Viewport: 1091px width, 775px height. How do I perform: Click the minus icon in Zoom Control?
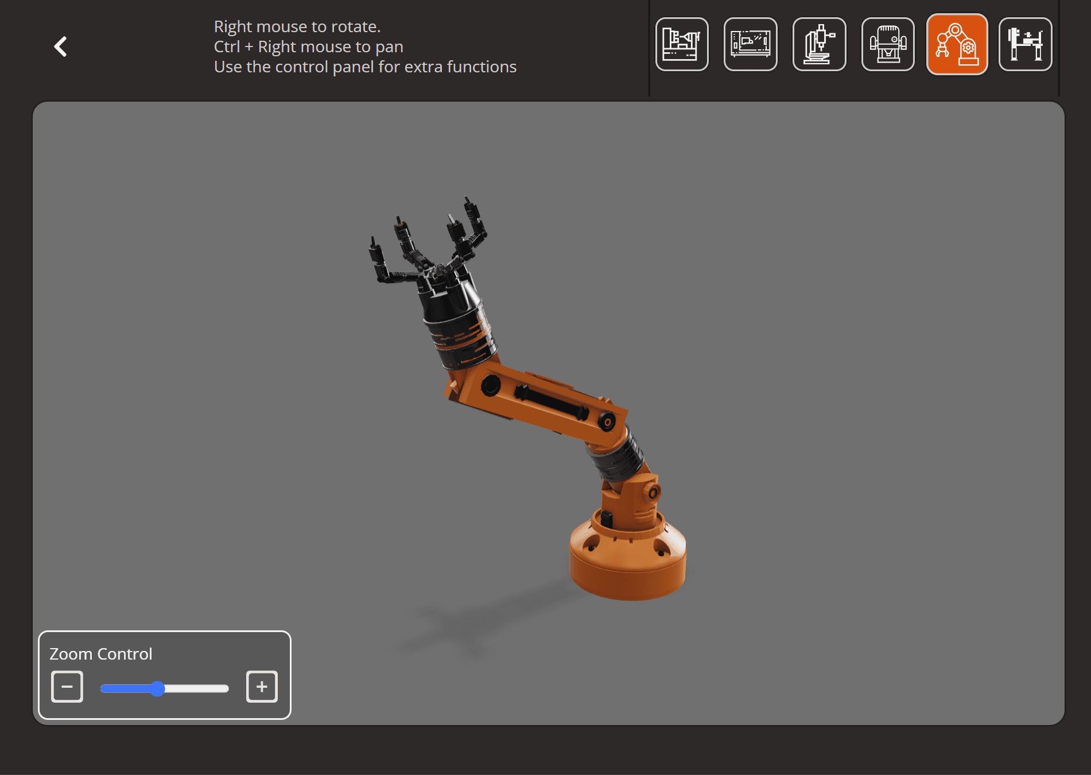tap(67, 687)
